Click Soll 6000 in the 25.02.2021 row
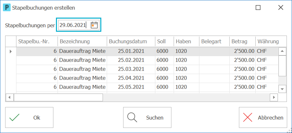This screenshot has width=292, height=133. point(165,60)
